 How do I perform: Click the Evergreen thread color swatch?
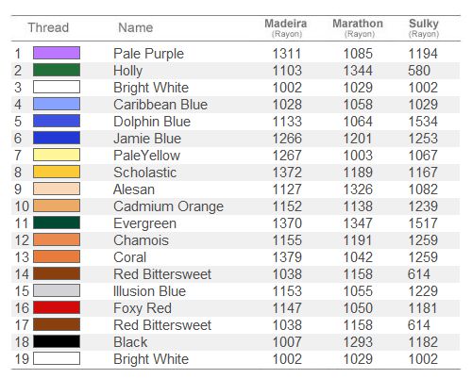[57, 222]
